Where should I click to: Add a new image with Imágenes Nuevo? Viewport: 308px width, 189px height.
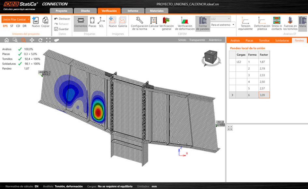pos(112,22)
